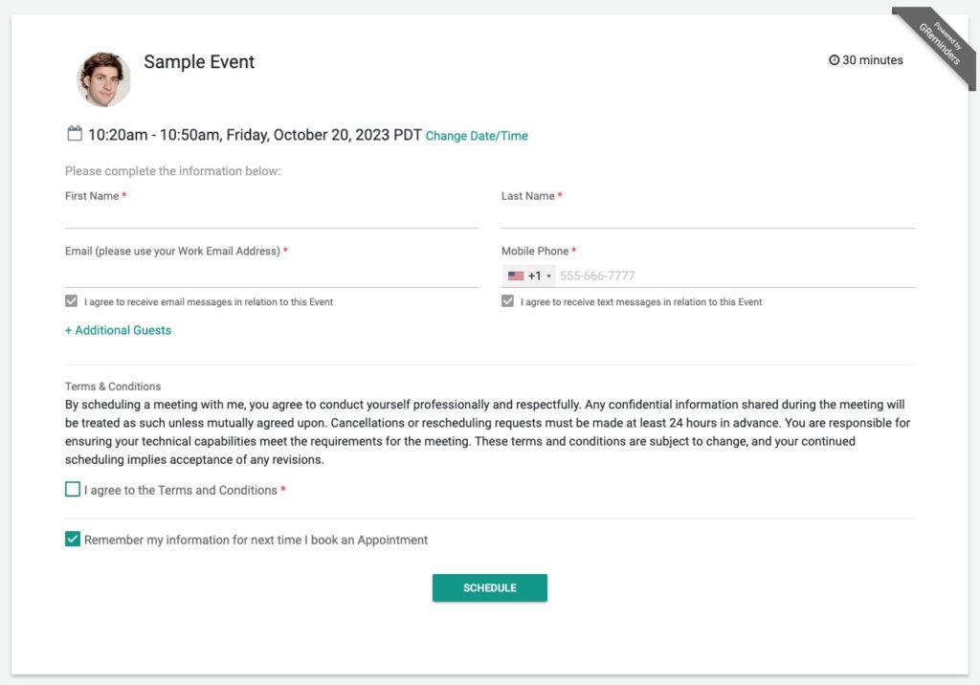This screenshot has width=980, height=685.
Task: Toggle the text messages agreement checkbox
Action: click(507, 301)
